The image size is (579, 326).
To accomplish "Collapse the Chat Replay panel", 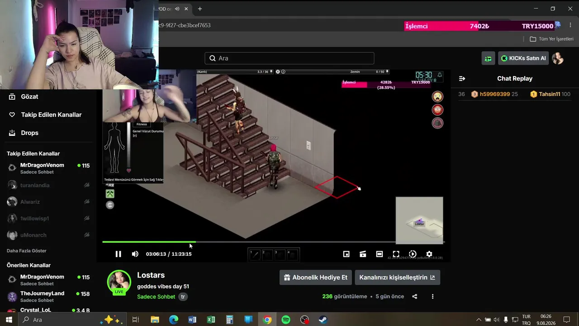I will pos(462,78).
